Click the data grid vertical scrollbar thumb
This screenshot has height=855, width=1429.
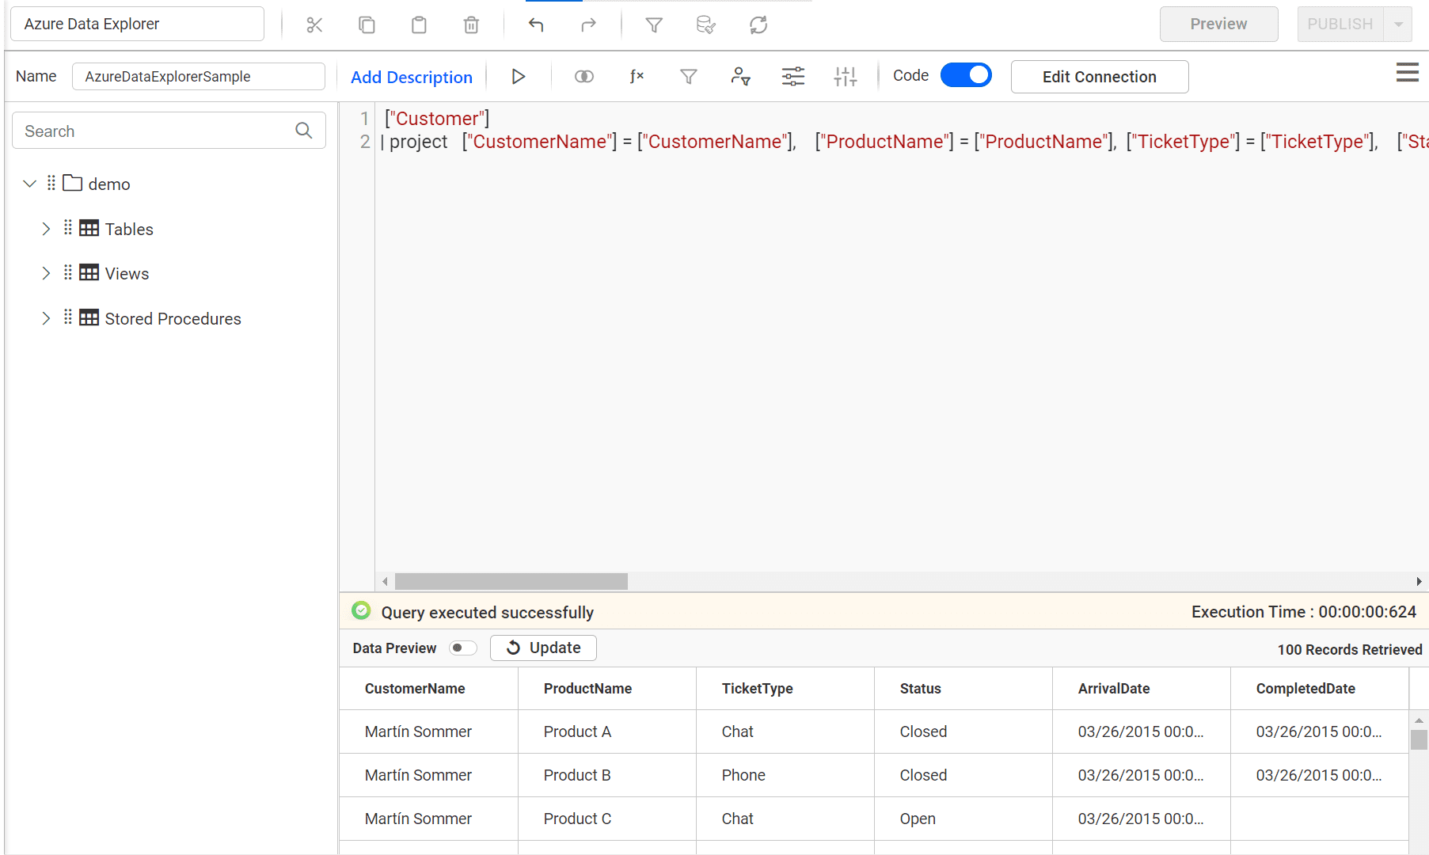click(1419, 739)
